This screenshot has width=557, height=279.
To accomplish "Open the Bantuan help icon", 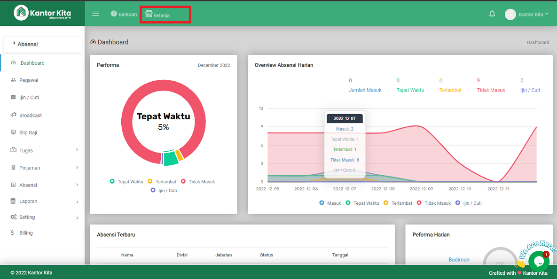I will click(x=114, y=14).
